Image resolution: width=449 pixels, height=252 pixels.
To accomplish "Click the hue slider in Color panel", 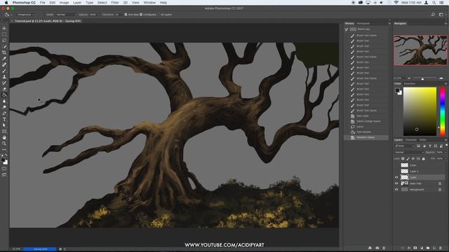I will pos(443,111).
